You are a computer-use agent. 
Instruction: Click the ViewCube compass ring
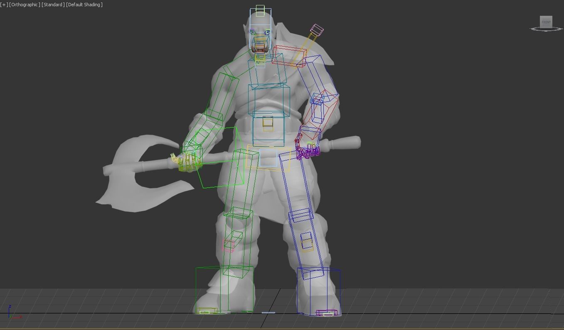[x=533, y=29]
